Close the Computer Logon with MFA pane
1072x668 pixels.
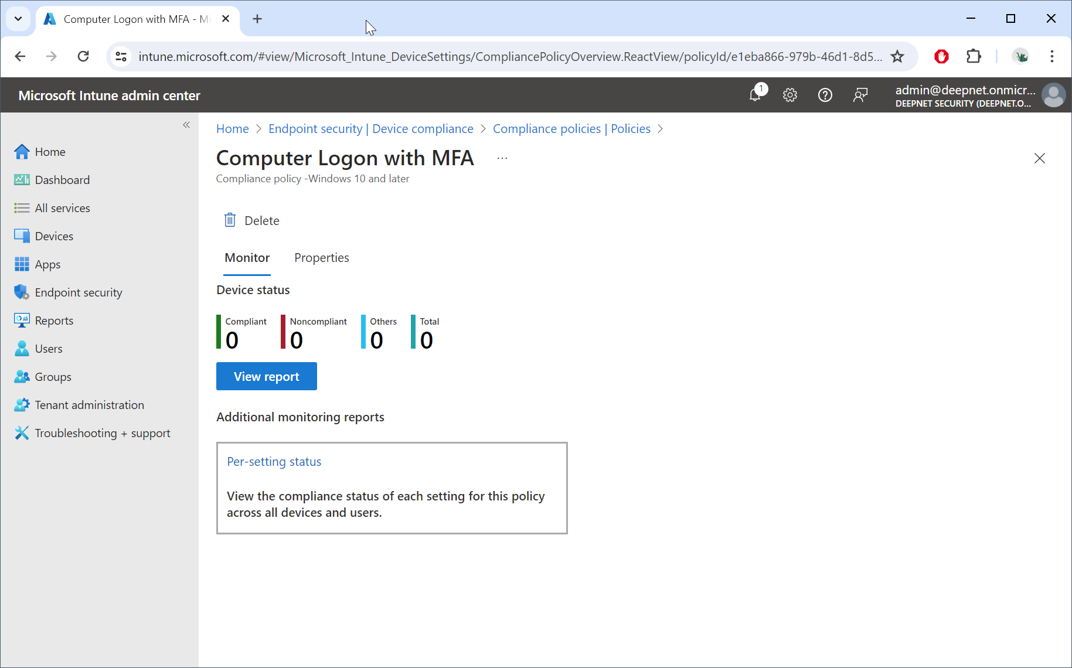(1039, 158)
